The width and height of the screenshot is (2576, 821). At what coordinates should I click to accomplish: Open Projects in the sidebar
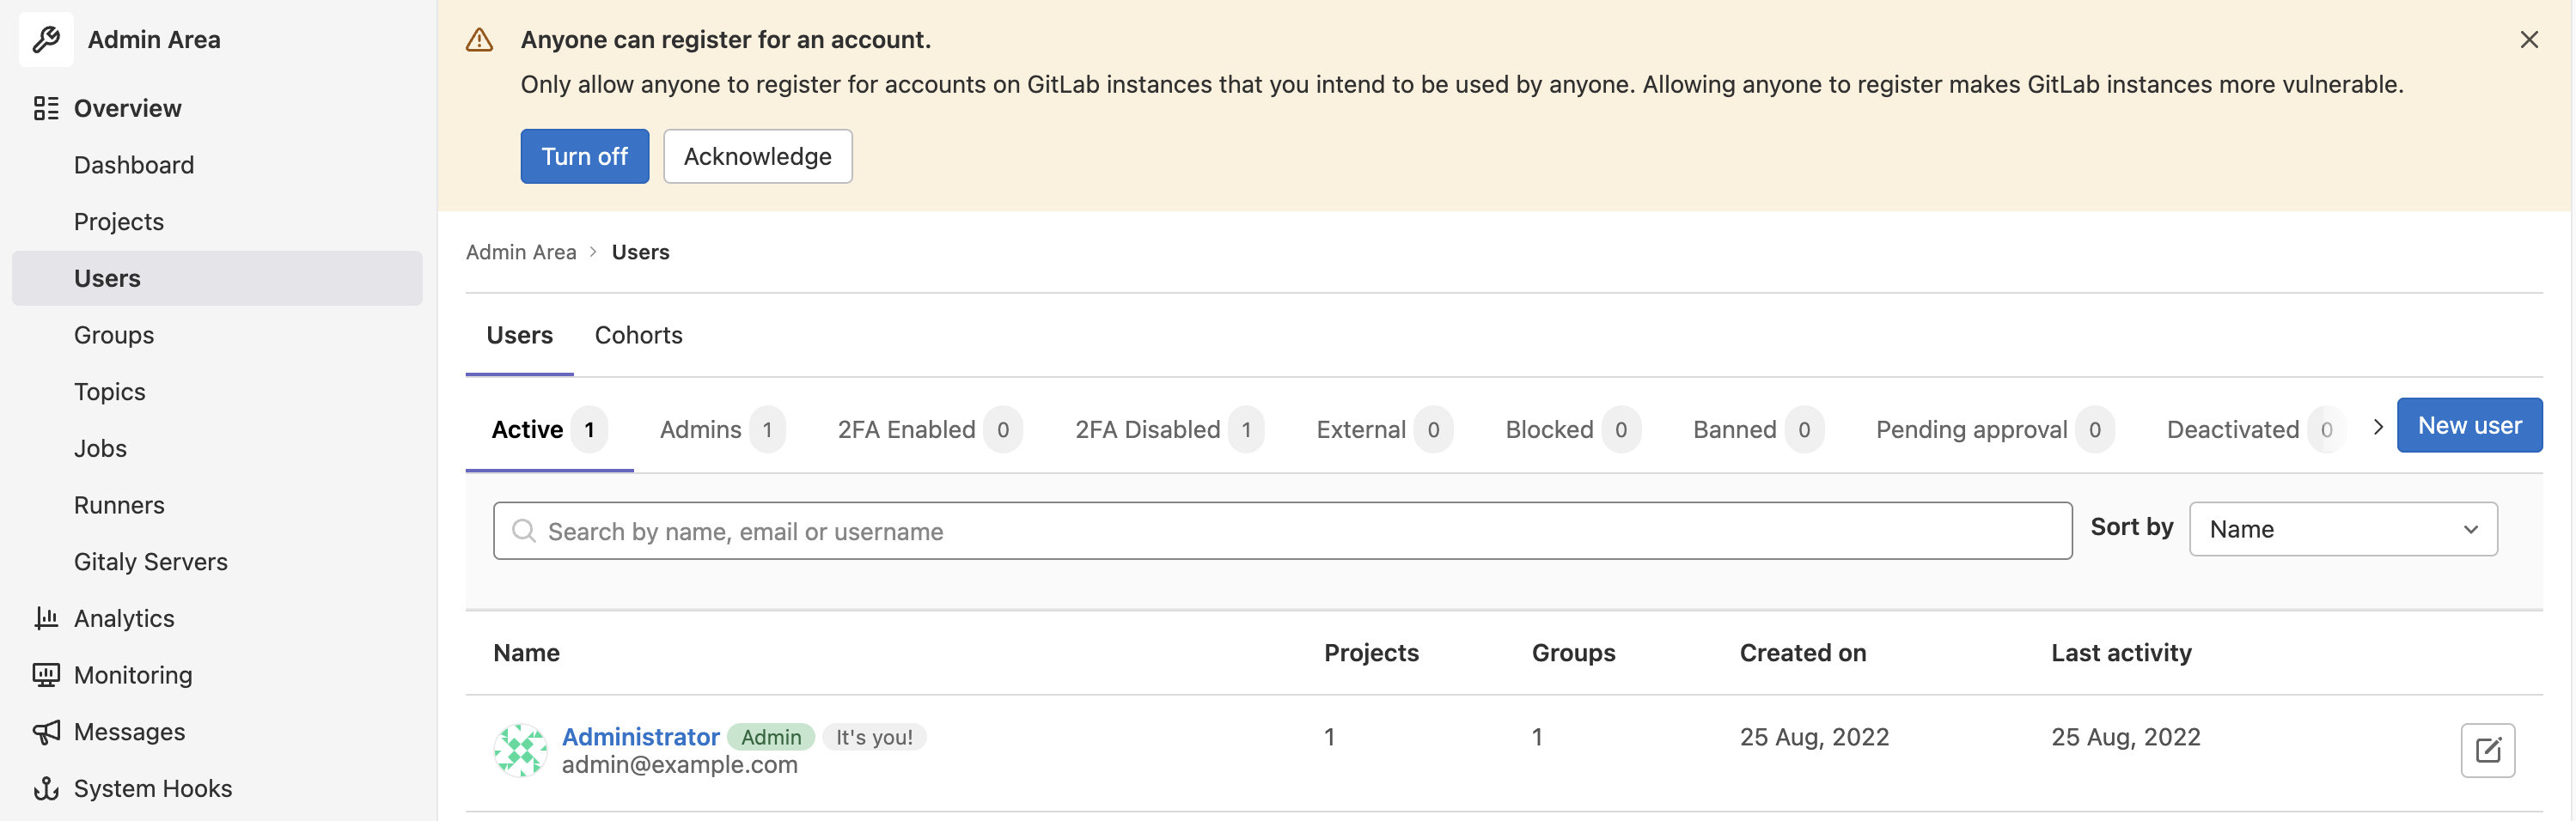coord(217,222)
